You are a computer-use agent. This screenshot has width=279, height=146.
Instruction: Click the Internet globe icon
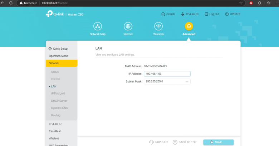pos(128,26)
